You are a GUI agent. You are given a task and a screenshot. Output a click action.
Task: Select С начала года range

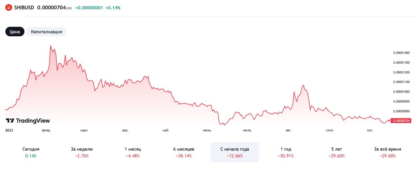235,152
